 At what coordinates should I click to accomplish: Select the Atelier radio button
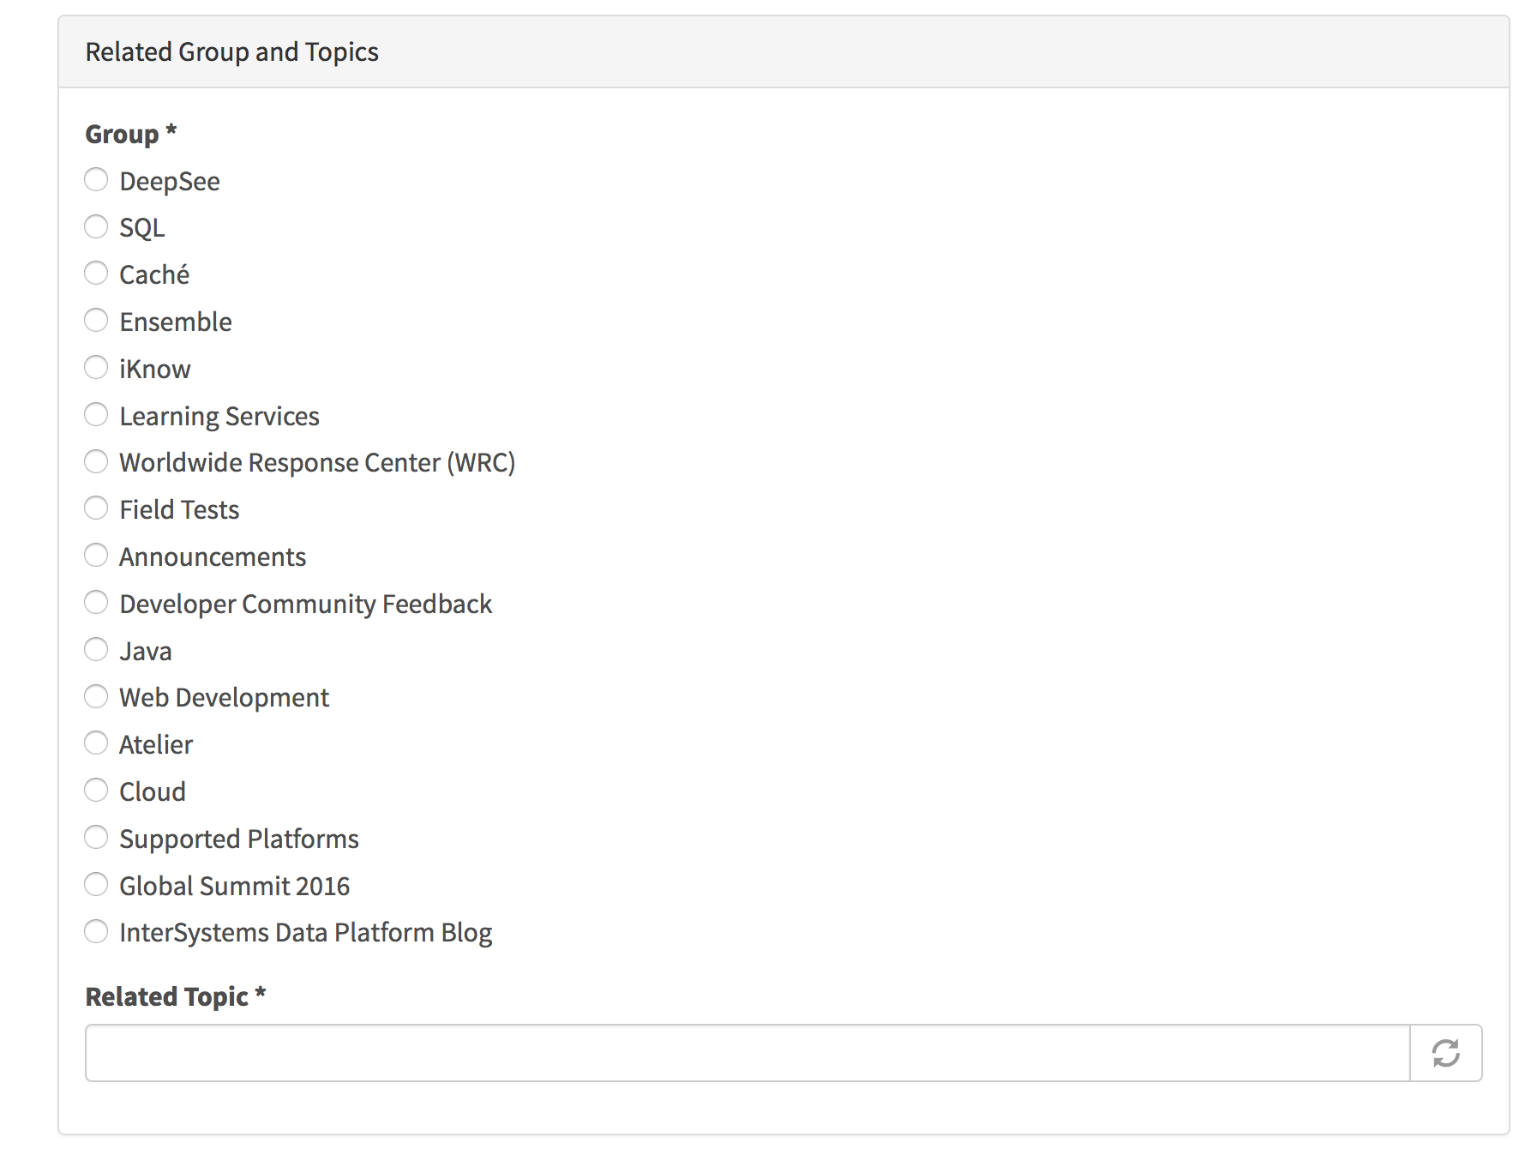click(x=96, y=743)
